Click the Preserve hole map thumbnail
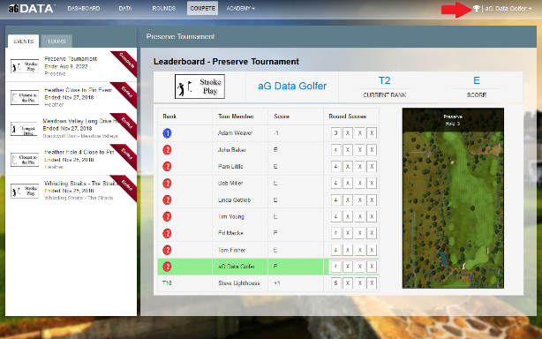542x339 pixels. [453, 198]
